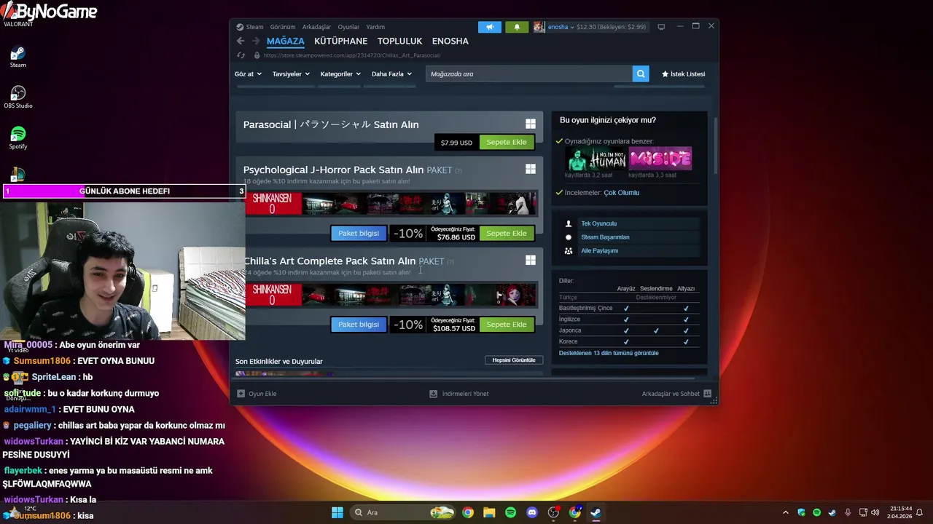
Task: Click the Mağazada ara search field
Action: tap(528, 74)
